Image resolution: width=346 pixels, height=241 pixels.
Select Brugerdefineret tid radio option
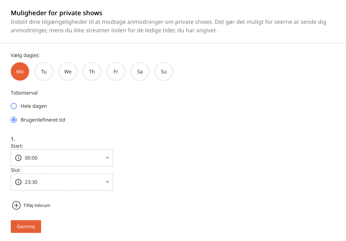coord(14,120)
